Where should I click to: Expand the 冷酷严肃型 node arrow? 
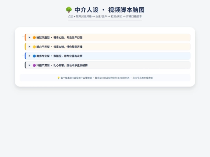click(30, 65)
